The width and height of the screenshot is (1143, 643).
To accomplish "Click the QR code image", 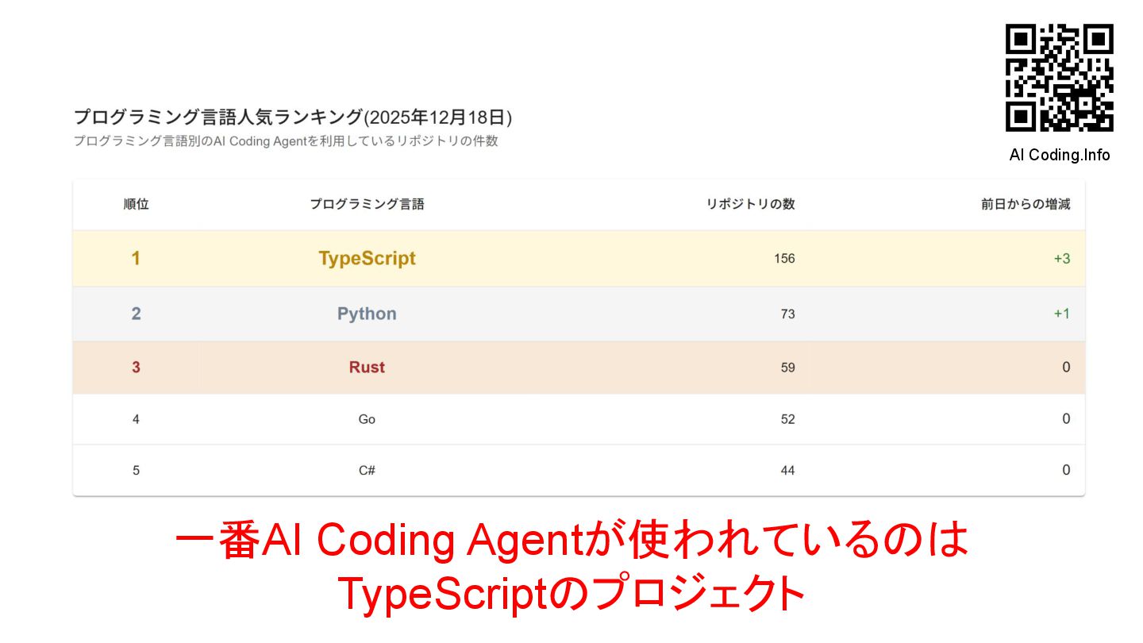I will coord(1059,78).
